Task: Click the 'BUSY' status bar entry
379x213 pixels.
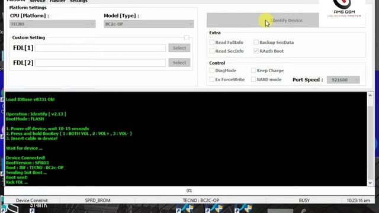Action: [304, 201]
